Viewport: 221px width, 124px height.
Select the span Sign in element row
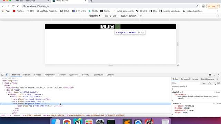pyautogui.click(x=85, y=106)
